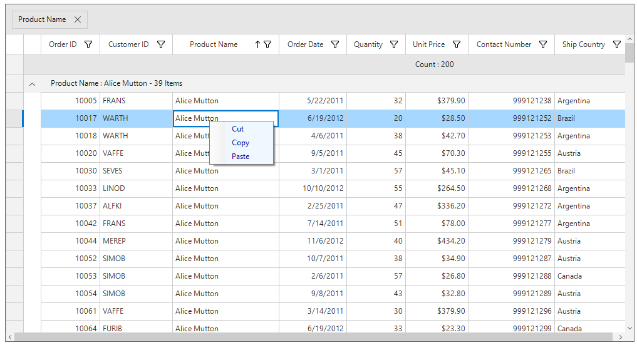Select Brazil cell in row 10030
This screenshot has width=637, height=345.
click(590, 171)
